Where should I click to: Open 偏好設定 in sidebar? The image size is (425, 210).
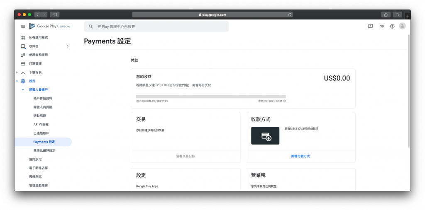click(x=35, y=159)
